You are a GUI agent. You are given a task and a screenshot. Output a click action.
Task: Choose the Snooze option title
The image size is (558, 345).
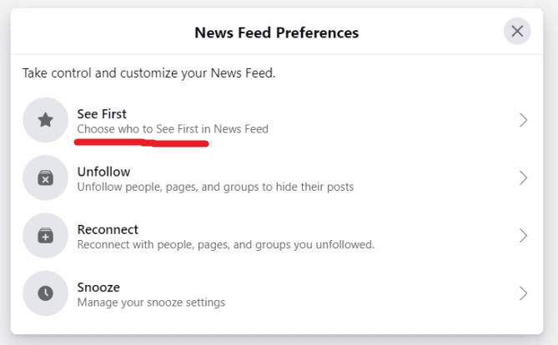point(98,287)
